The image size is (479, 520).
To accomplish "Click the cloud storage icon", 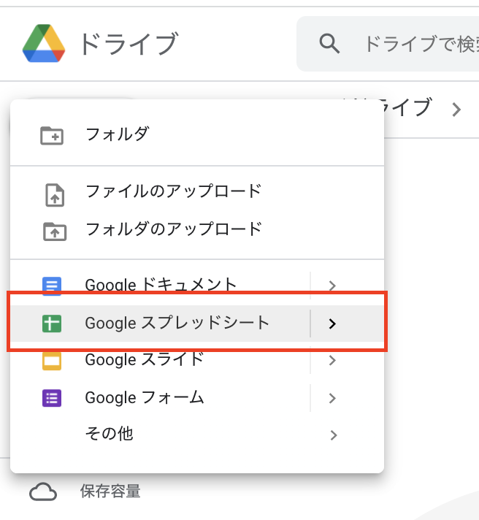I will (43, 492).
